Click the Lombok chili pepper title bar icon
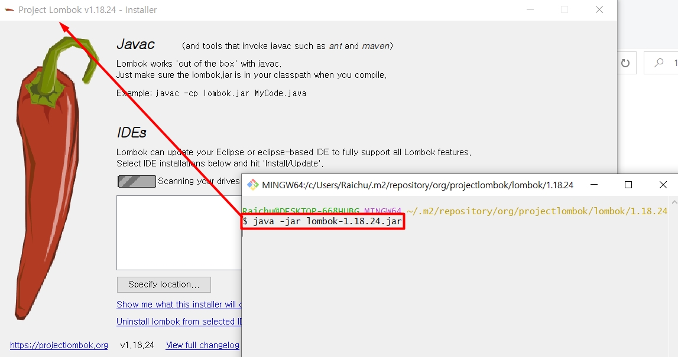Viewport: 678px width, 357px height. tap(9, 9)
